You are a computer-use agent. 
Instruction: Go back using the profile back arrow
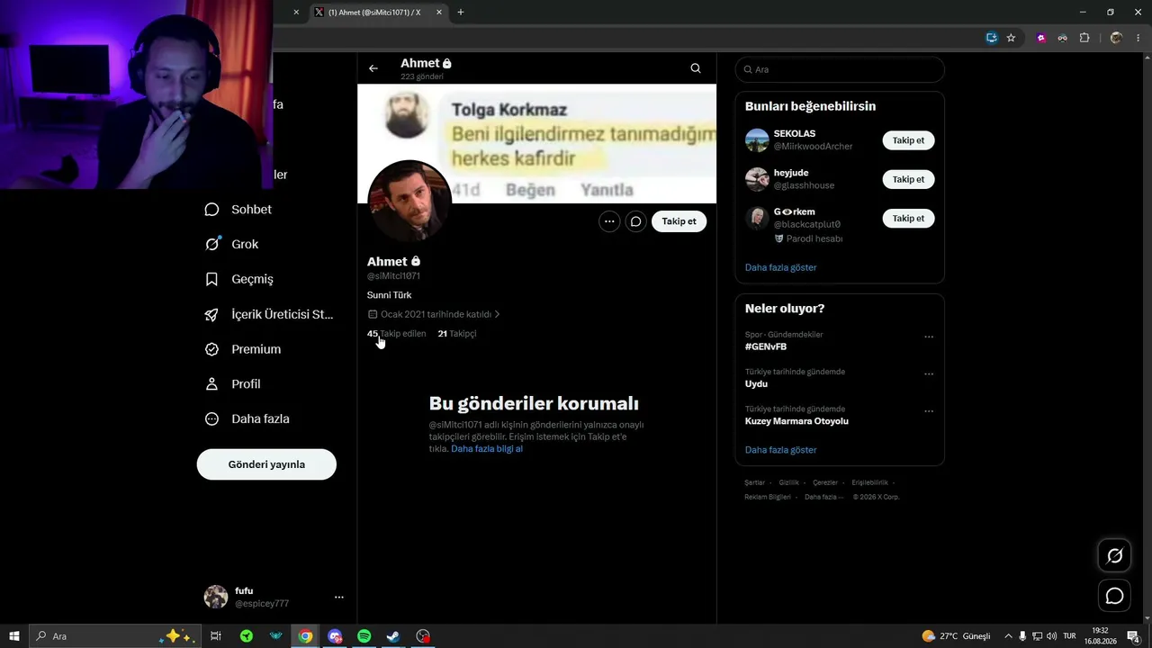(x=373, y=68)
